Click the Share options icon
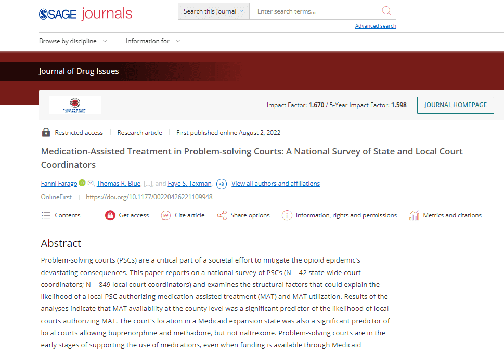 point(222,215)
